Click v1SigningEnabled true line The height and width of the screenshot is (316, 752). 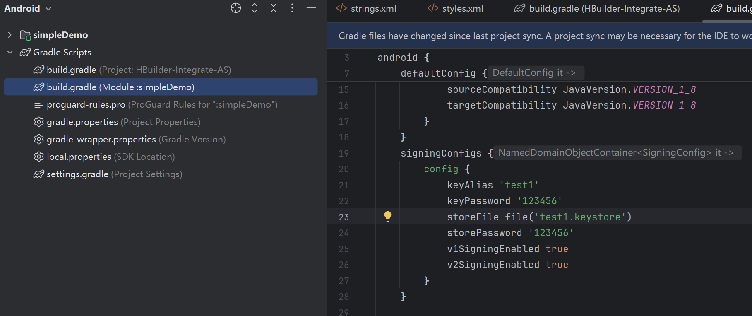click(508, 249)
